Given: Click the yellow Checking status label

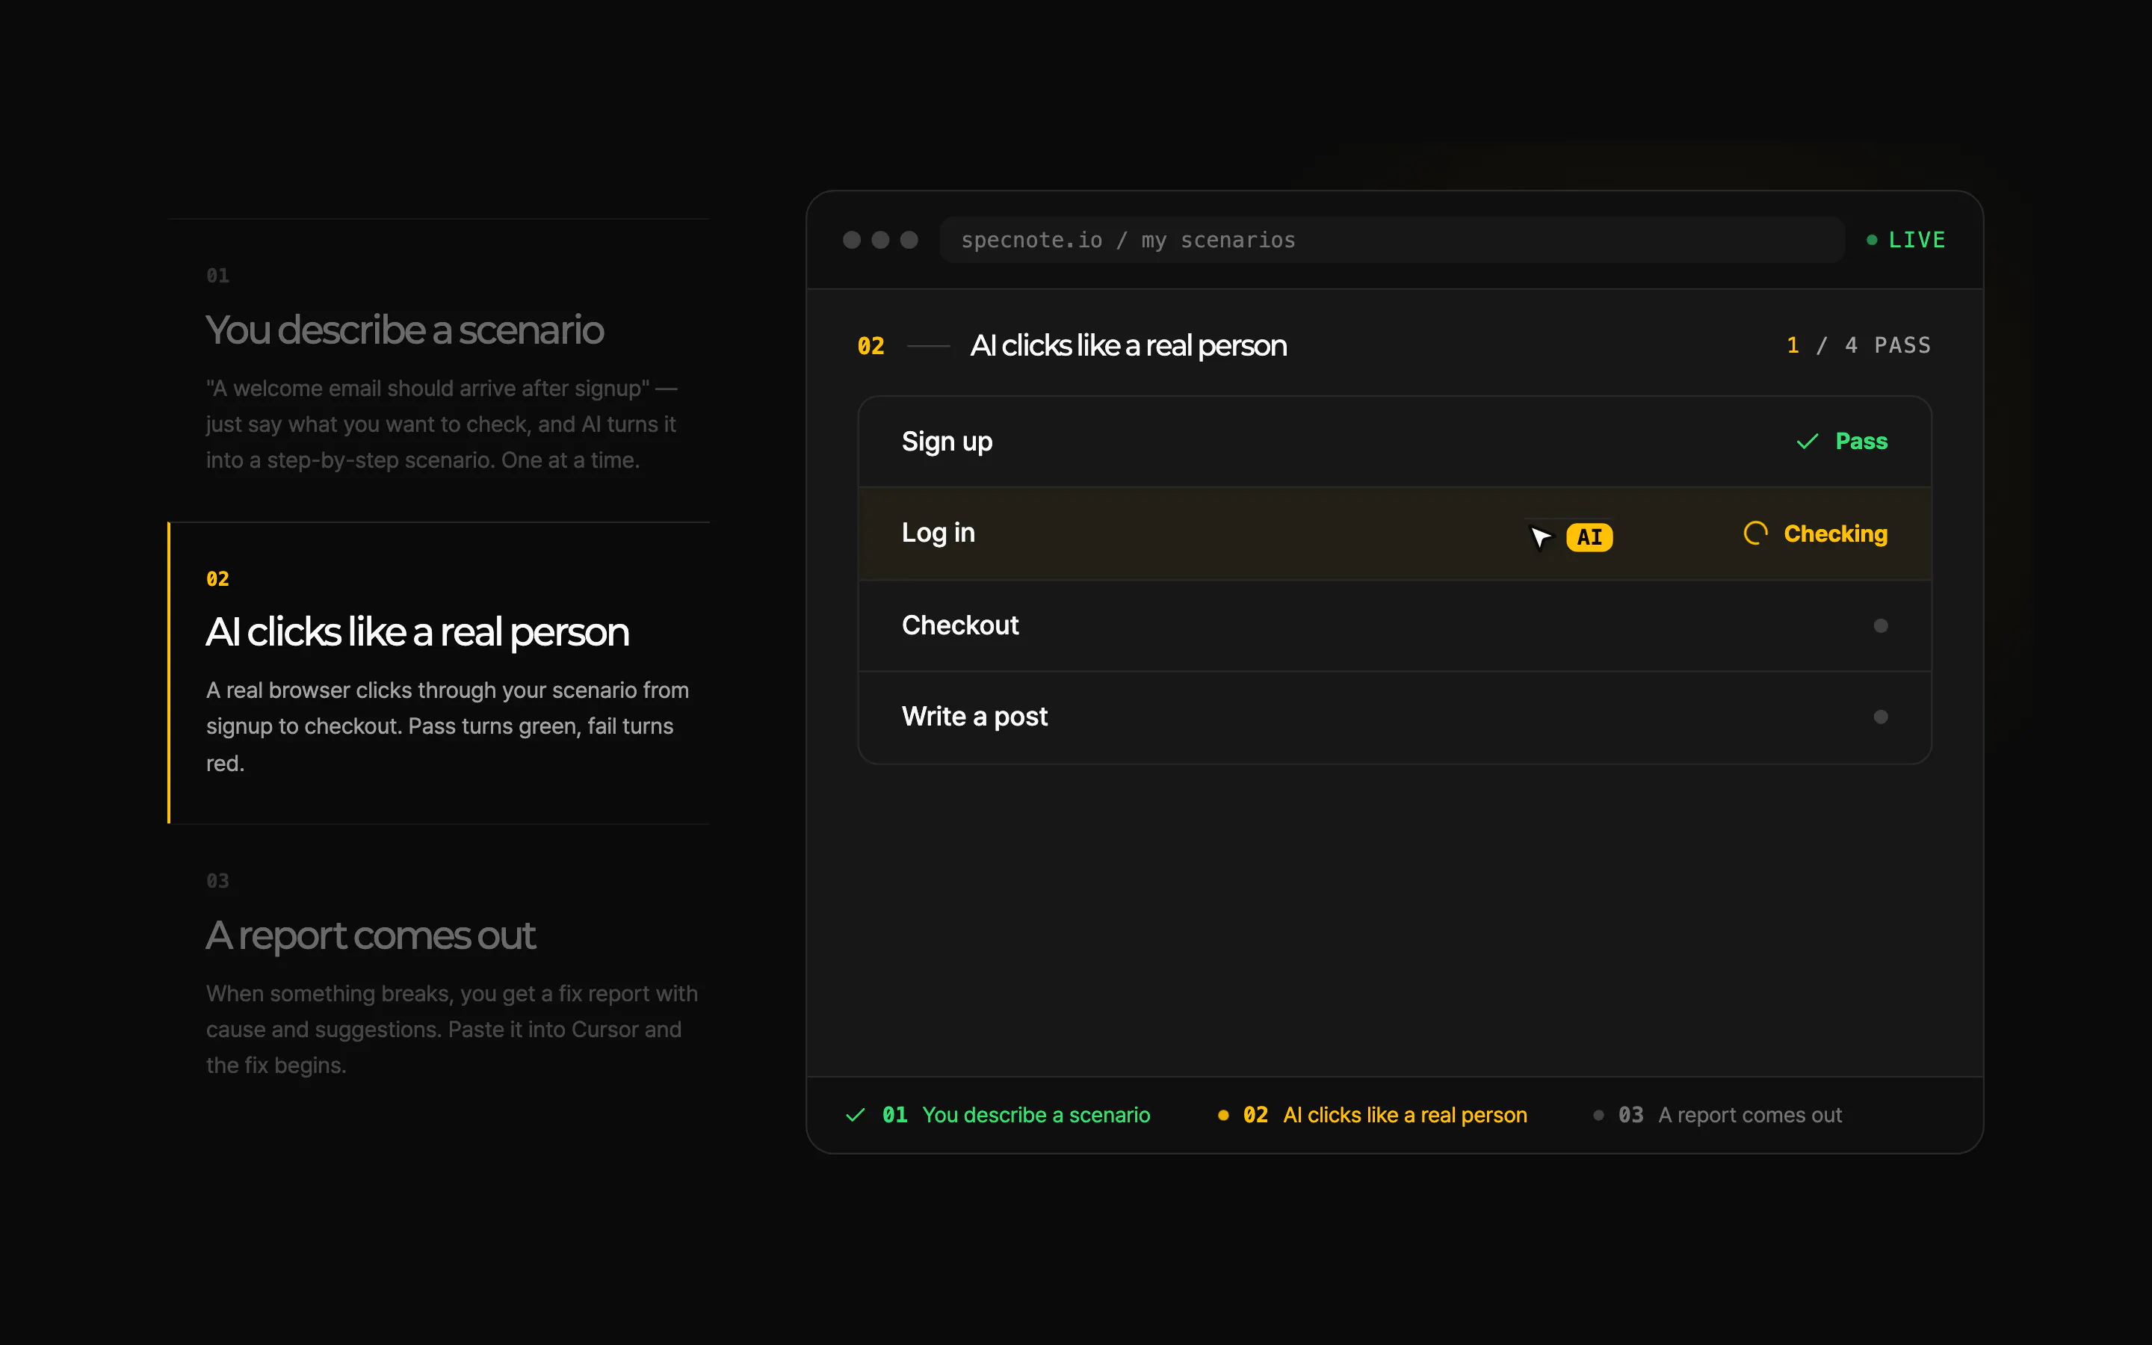Looking at the screenshot, I should coord(1835,534).
